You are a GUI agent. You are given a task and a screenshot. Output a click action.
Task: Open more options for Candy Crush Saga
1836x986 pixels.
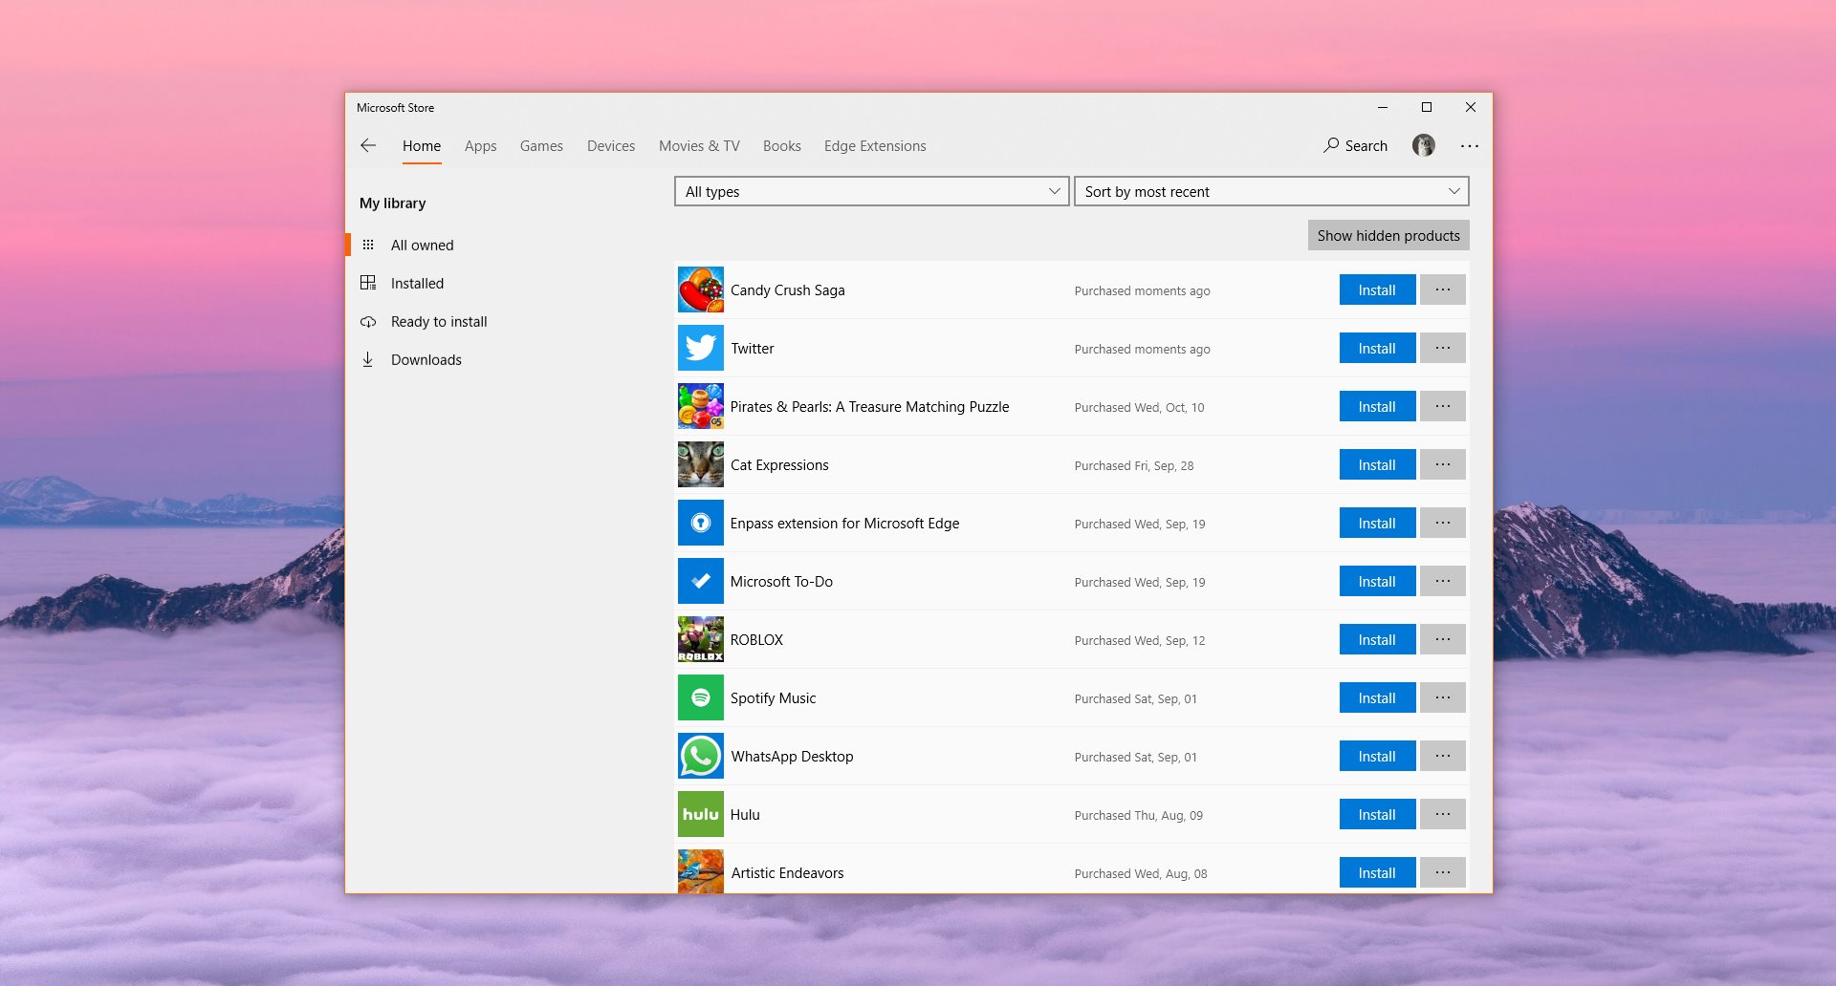click(1443, 289)
